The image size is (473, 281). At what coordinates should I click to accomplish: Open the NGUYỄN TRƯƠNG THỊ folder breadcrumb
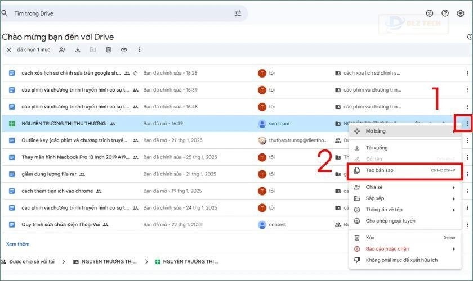point(105,262)
